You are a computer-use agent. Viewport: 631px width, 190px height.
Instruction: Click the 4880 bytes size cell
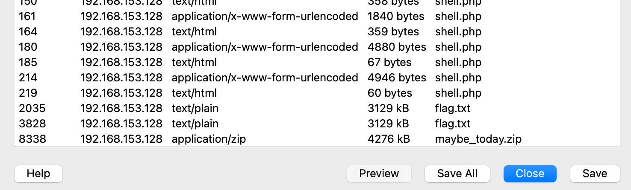click(397, 47)
